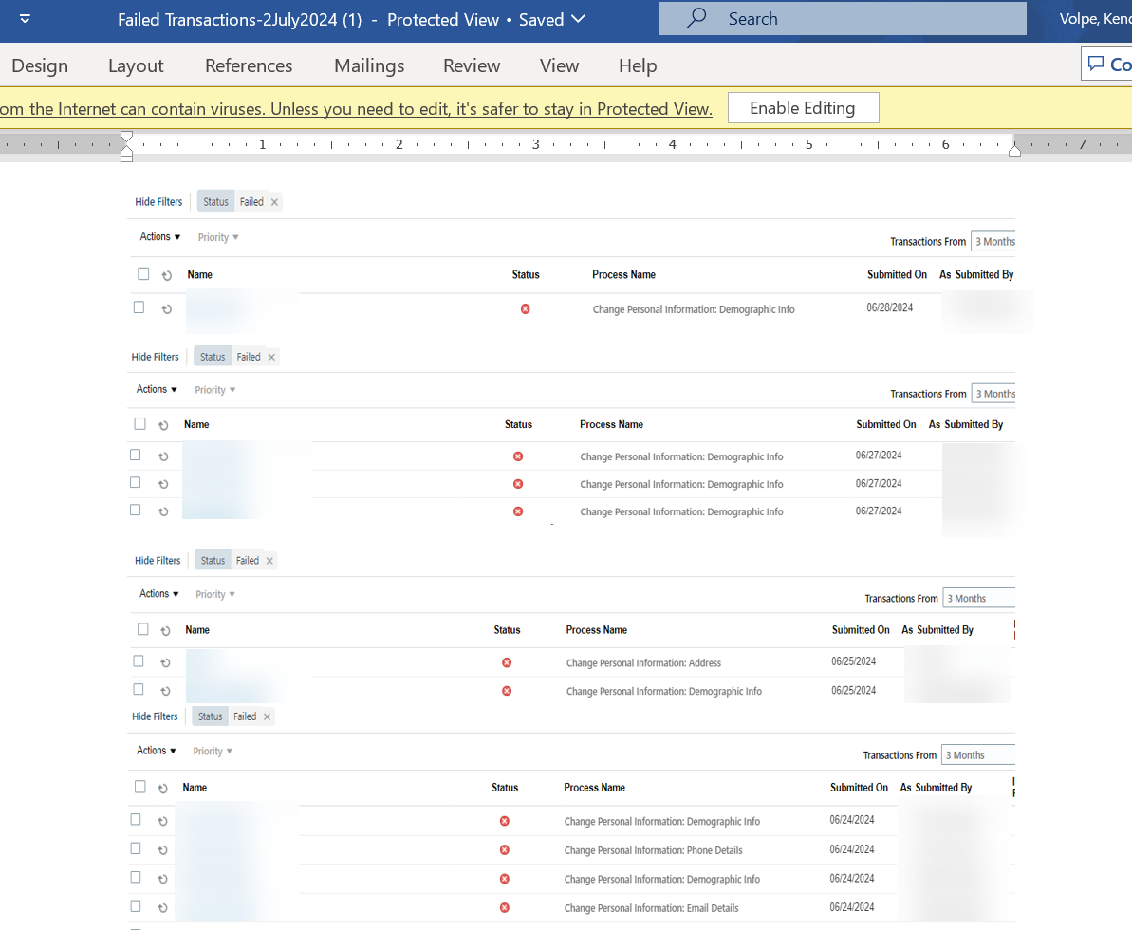1132x930 pixels.
Task: Select the Mailings ribbon tab
Action: pos(369,65)
